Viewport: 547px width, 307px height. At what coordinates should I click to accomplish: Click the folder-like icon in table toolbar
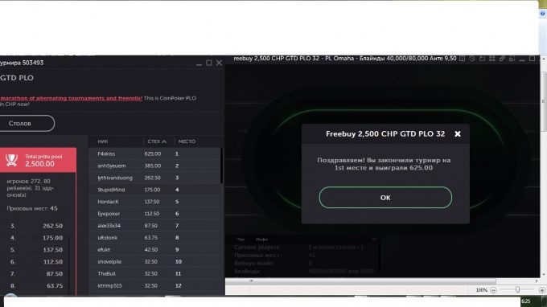tap(482, 59)
